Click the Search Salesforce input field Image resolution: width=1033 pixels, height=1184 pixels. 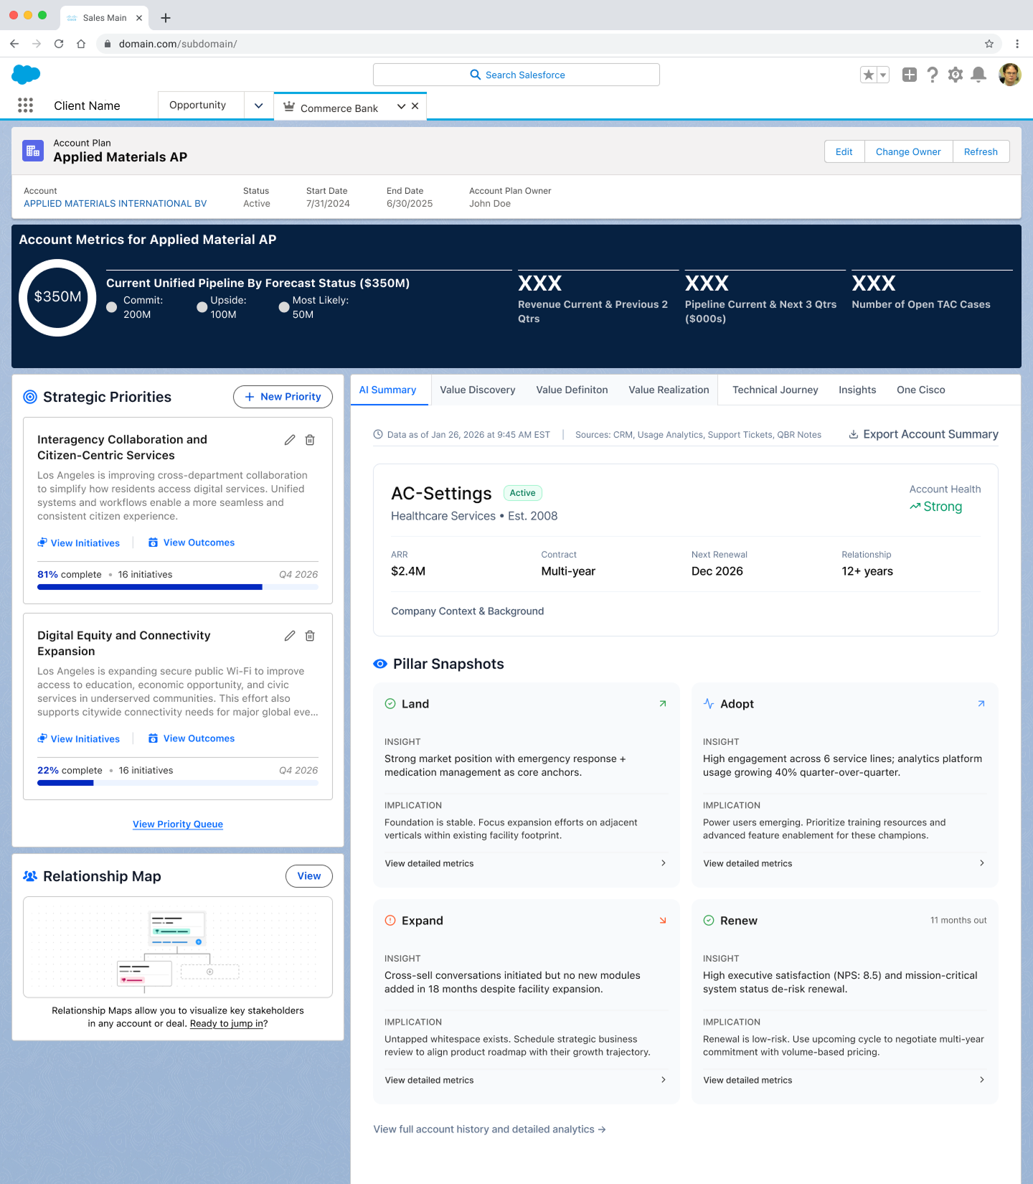point(516,75)
